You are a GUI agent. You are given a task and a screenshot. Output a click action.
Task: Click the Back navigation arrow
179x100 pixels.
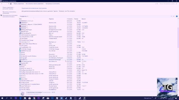coord(2,4)
